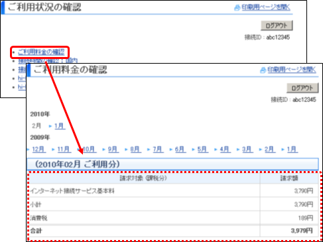The height and width of the screenshot is (242, 323).
Task: Open 印刷用ページを開く link in front panel
Action: (292, 70)
